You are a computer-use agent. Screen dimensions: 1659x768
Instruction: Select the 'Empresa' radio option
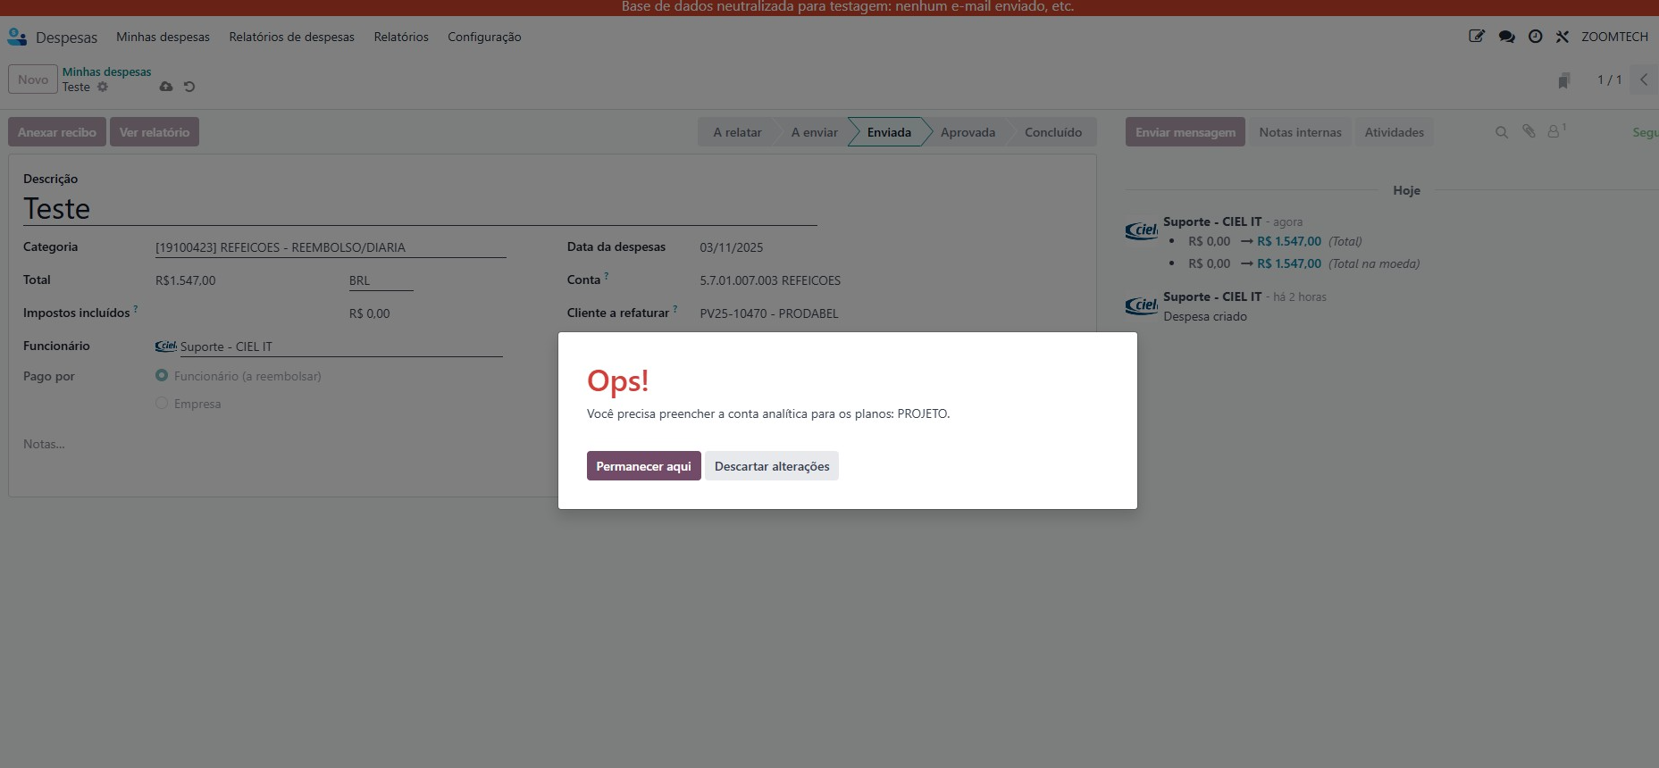tap(162, 404)
